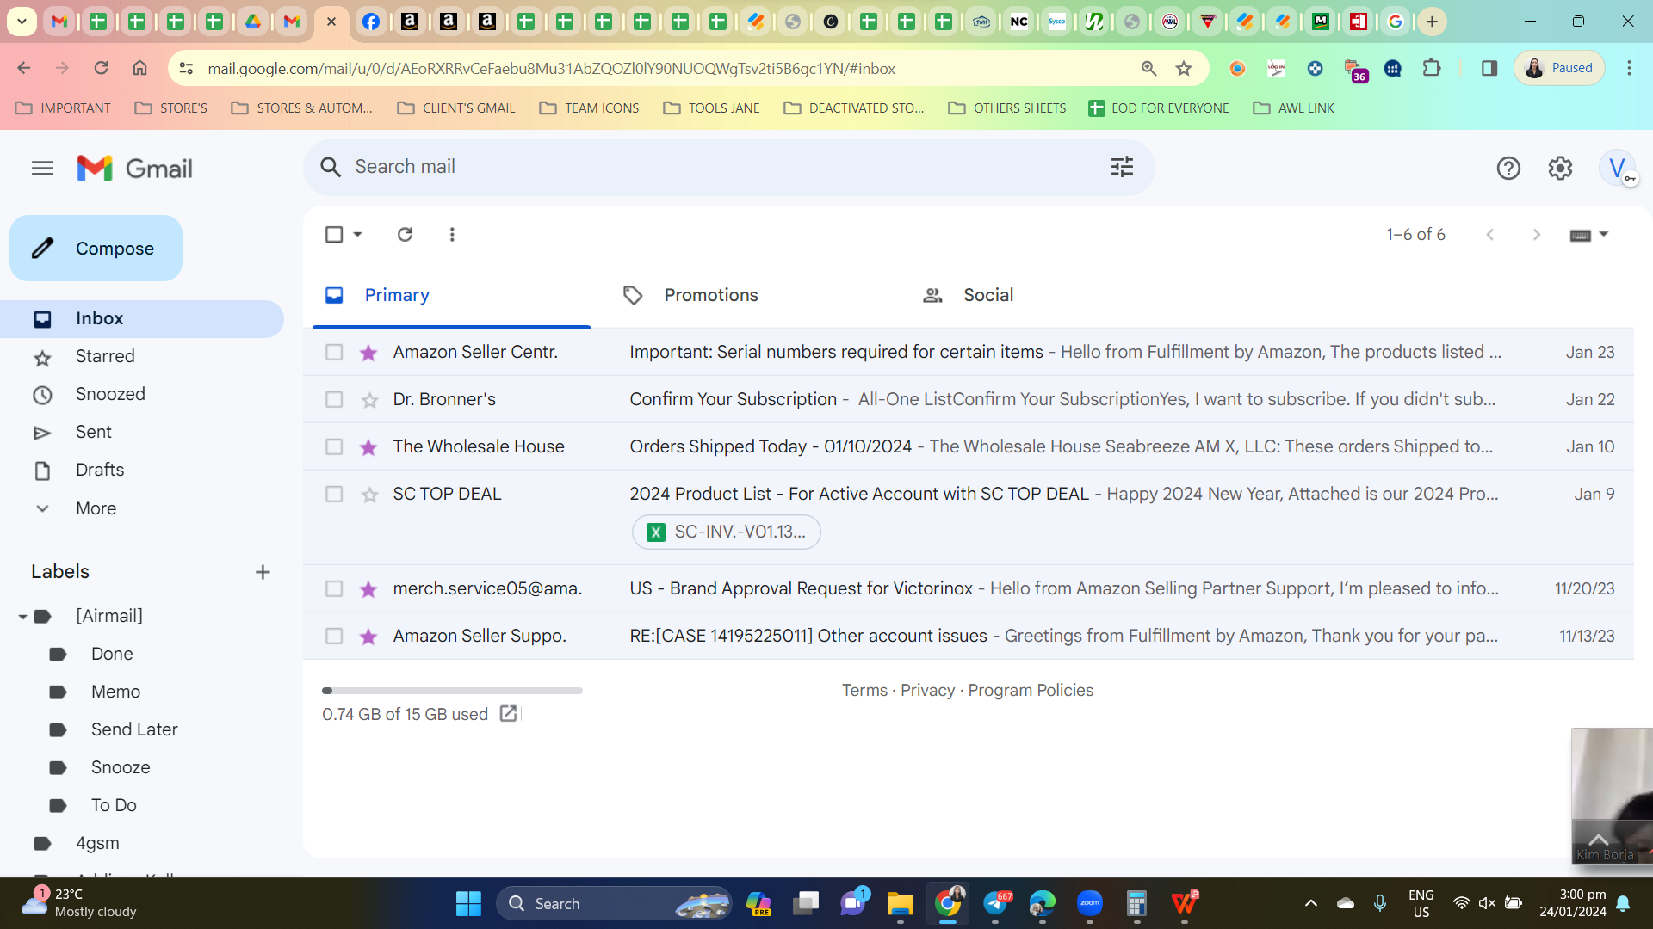This screenshot has height=929, width=1653.
Task: Open the SC-INV.-V01.13 attachment chip
Action: click(727, 532)
